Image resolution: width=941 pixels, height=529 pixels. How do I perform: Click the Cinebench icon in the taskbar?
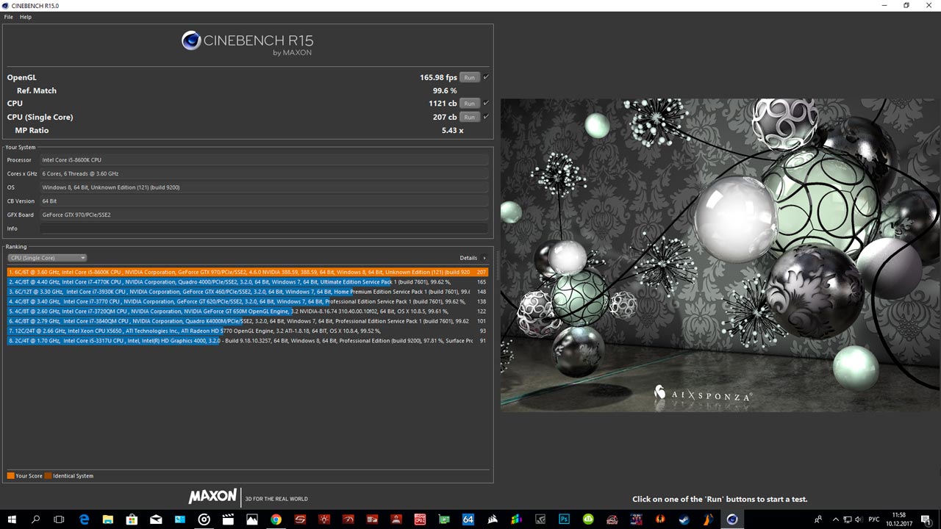731,519
